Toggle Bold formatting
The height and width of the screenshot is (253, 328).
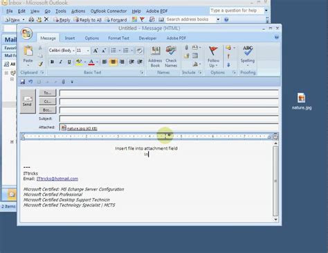click(x=53, y=62)
